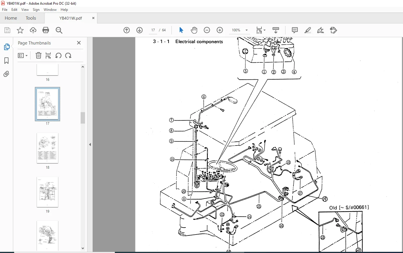The width and height of the screenshot is (403, 253).
Task: Open the Sign menu
Action: [x=36, y=10]
